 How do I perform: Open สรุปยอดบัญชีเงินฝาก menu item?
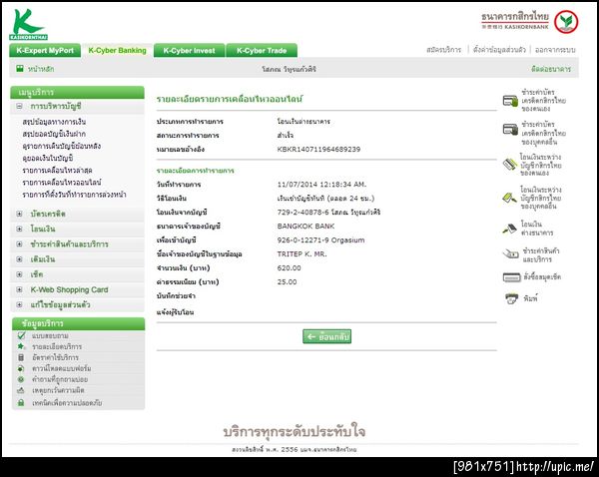(54, 134)
